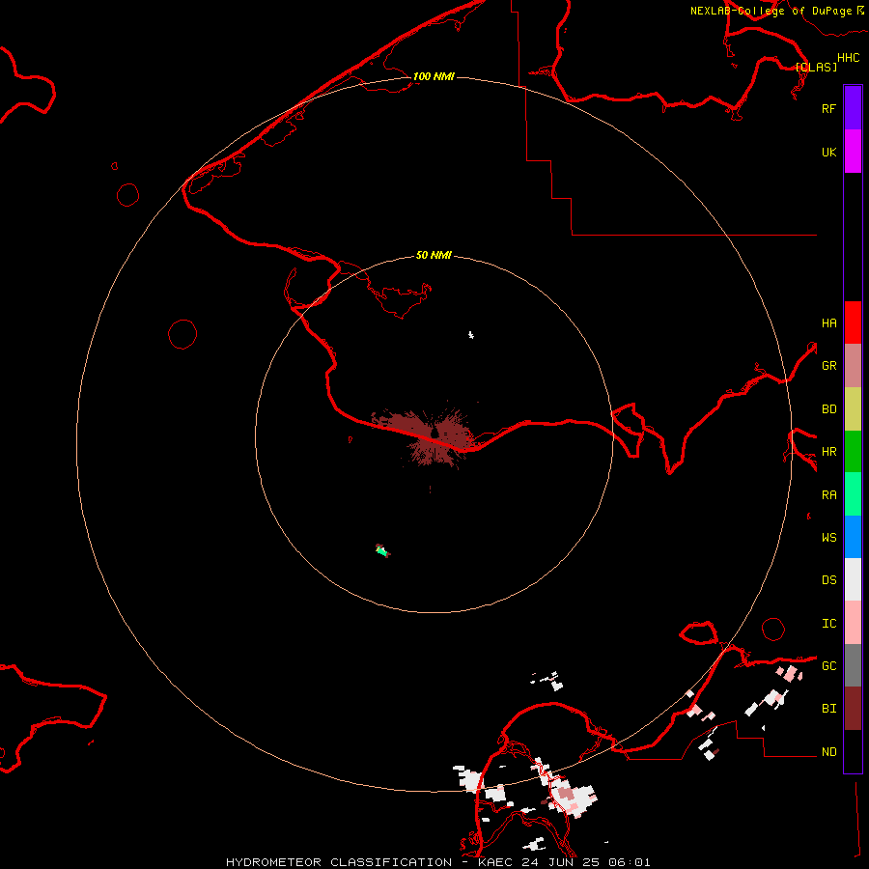Click the HR legend label

click(828, 451)
